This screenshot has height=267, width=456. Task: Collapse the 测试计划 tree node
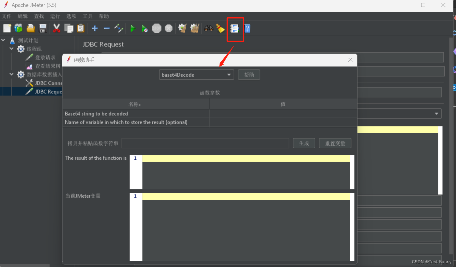3,40
